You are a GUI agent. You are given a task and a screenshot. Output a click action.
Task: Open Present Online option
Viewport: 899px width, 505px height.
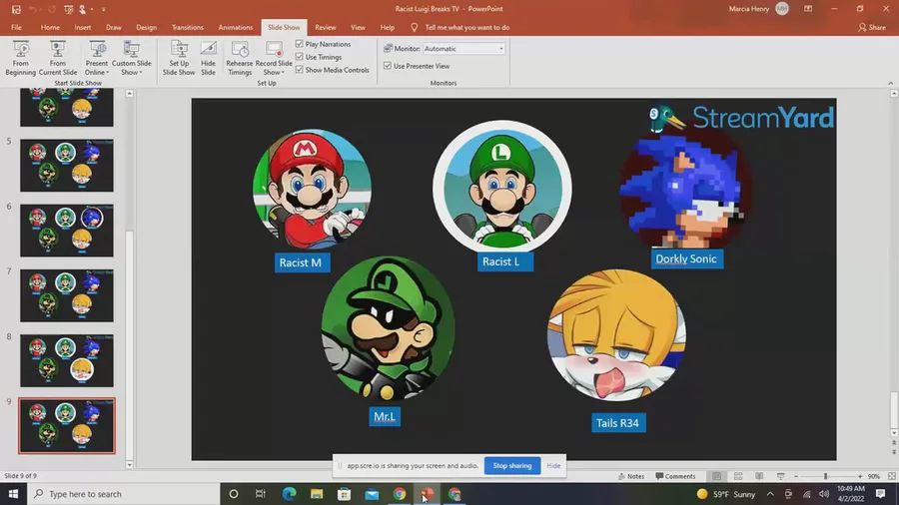[96, 58]
